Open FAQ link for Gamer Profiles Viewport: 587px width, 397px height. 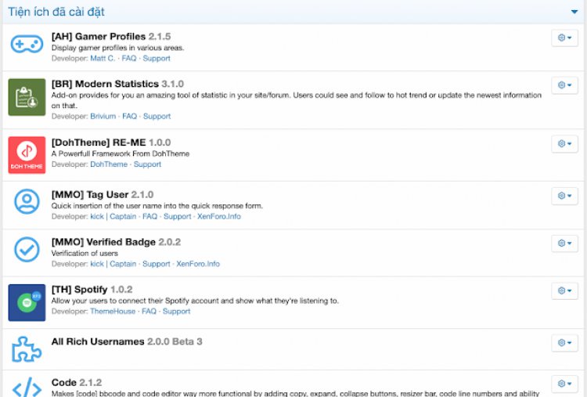click(129, 59)
